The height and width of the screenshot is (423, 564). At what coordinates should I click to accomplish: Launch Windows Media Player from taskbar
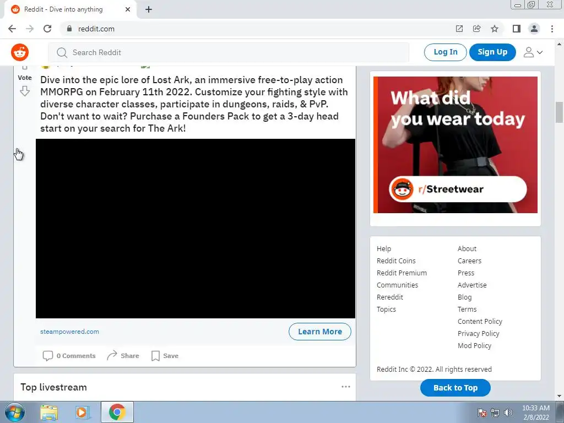click(82, 412)
